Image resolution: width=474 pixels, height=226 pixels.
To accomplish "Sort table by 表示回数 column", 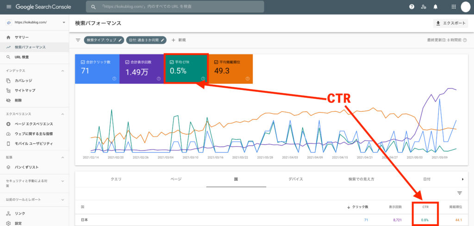I will click(395, 207).
